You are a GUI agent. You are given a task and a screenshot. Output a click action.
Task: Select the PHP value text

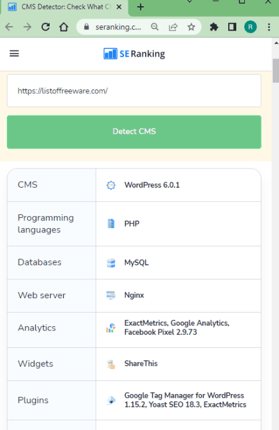coord(132,224)
